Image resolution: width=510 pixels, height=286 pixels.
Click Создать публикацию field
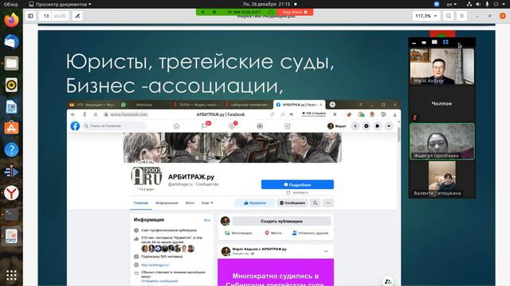[x=281, y=221]
